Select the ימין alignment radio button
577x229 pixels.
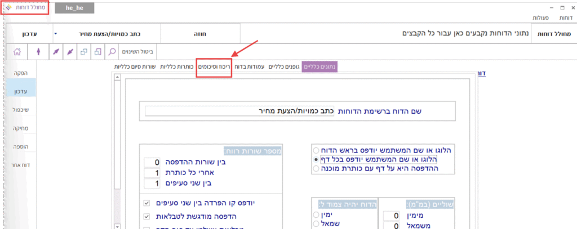pyautogui.click(x=315, y=215)
